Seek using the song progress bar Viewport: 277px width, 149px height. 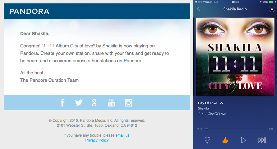(235, 129)
